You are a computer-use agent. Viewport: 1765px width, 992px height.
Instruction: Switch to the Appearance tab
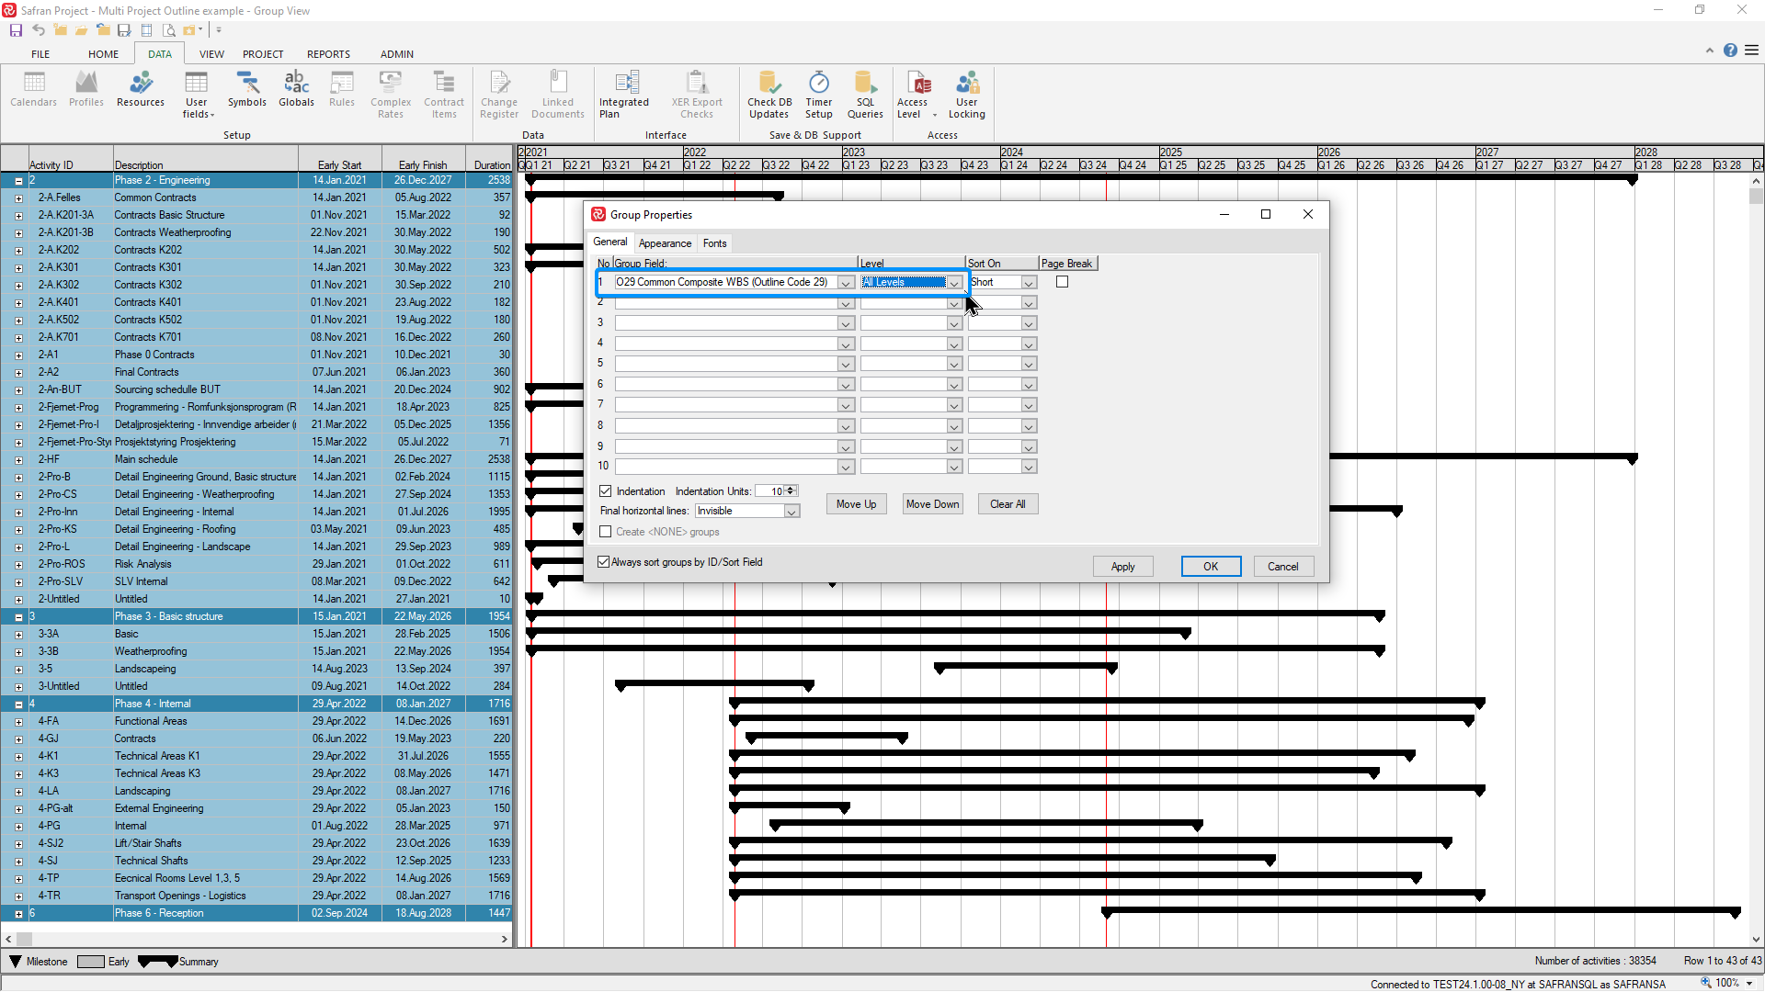pyautogui.click(x=665, y=242)
